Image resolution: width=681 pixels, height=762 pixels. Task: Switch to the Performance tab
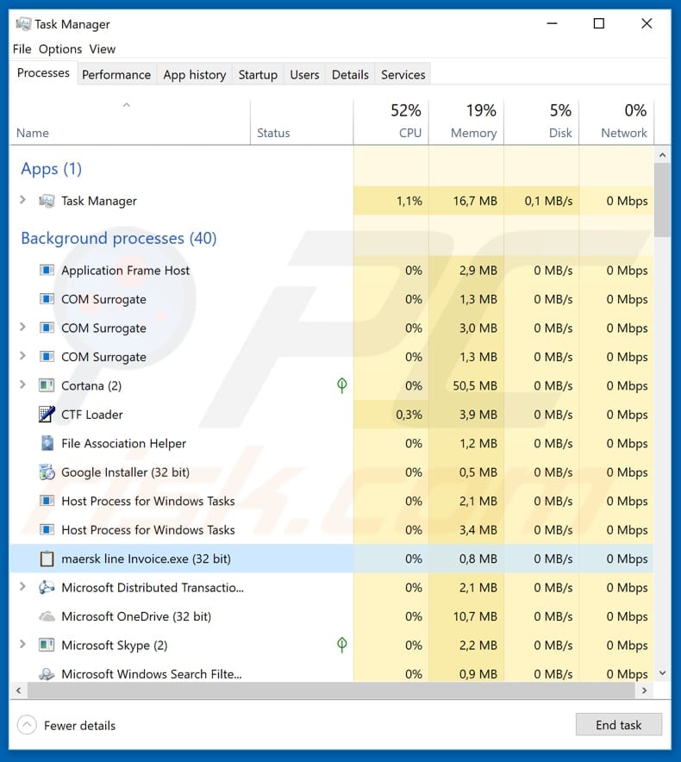coord(116,75)
